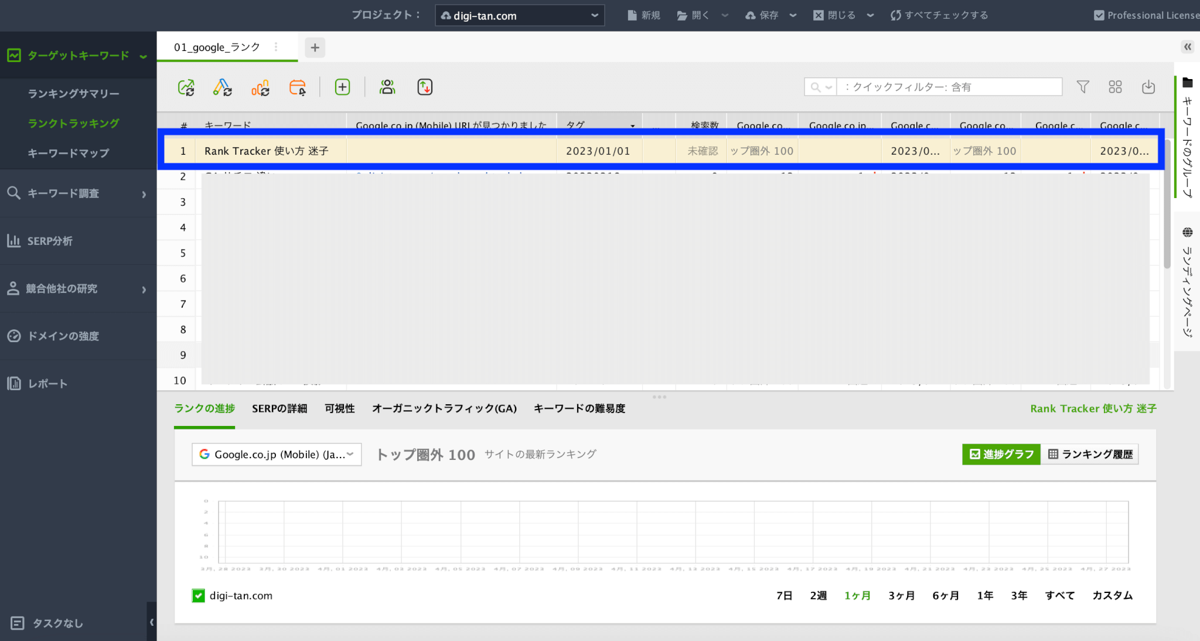
Task: Open the タスクなし task status
Action: (47, 623)
